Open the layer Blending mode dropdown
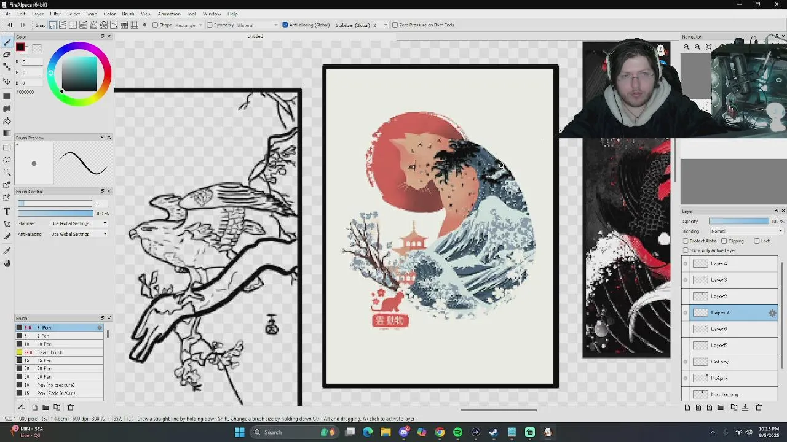Viewport: 787px width, 442px height. pos(746,231)
